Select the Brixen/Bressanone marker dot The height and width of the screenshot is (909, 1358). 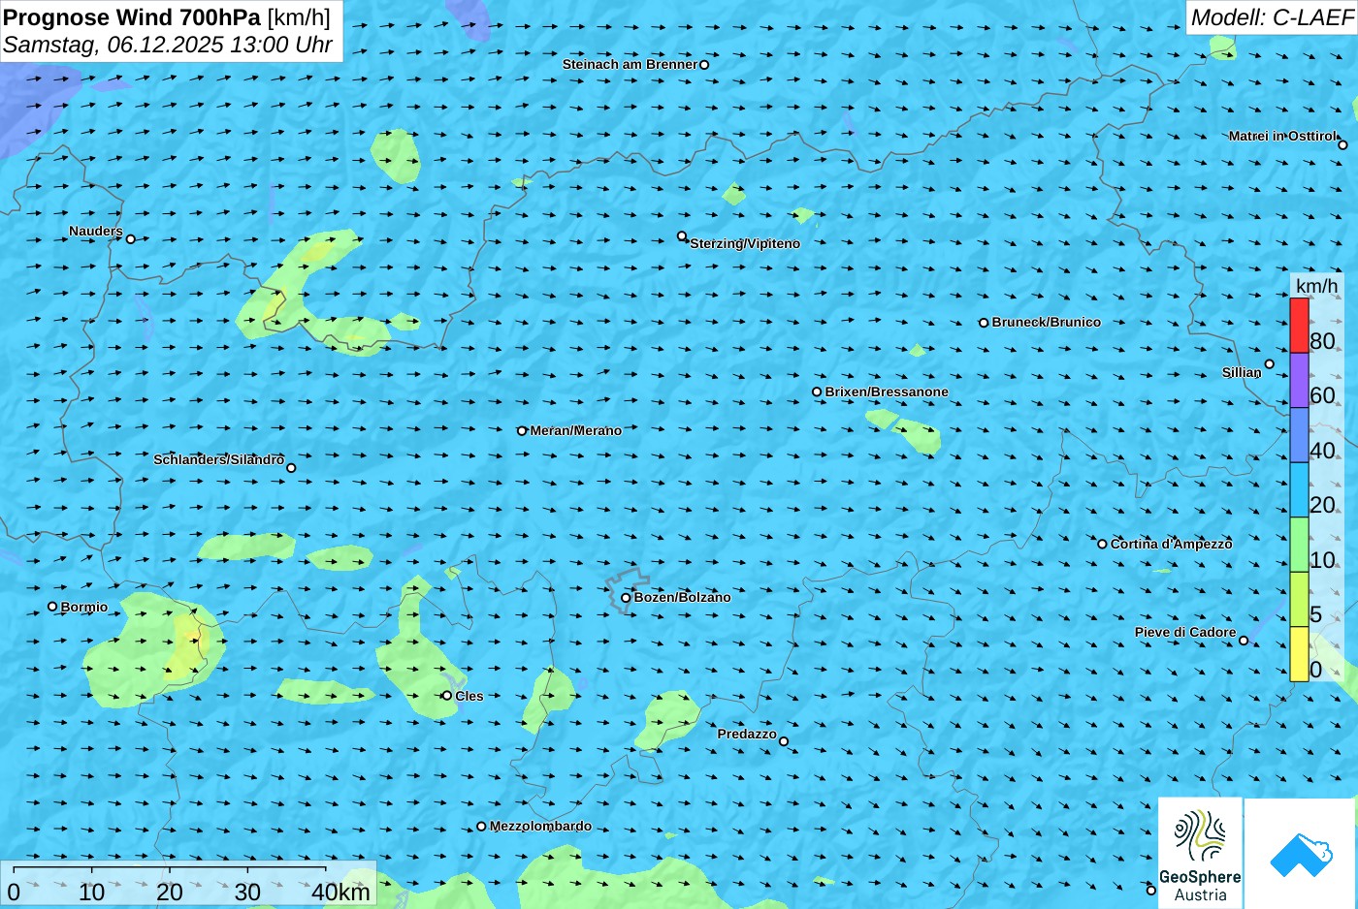pos(817,392)
